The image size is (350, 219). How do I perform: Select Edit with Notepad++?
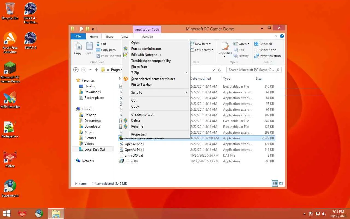(x=156, y=55)
